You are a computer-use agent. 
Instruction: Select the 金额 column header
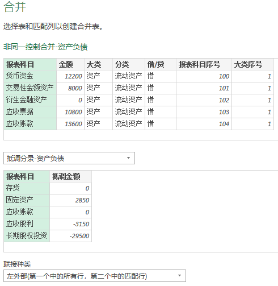pyautogui.click(x=70, y=64)
